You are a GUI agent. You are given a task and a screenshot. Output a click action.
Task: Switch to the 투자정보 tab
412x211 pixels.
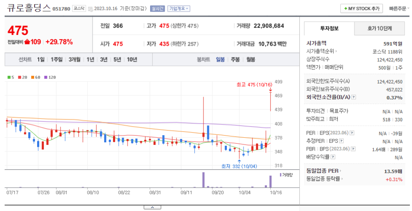click(x=329, y=29)
